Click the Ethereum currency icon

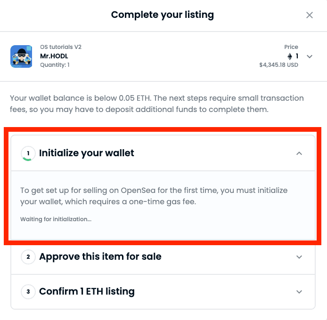pos(290,56)
